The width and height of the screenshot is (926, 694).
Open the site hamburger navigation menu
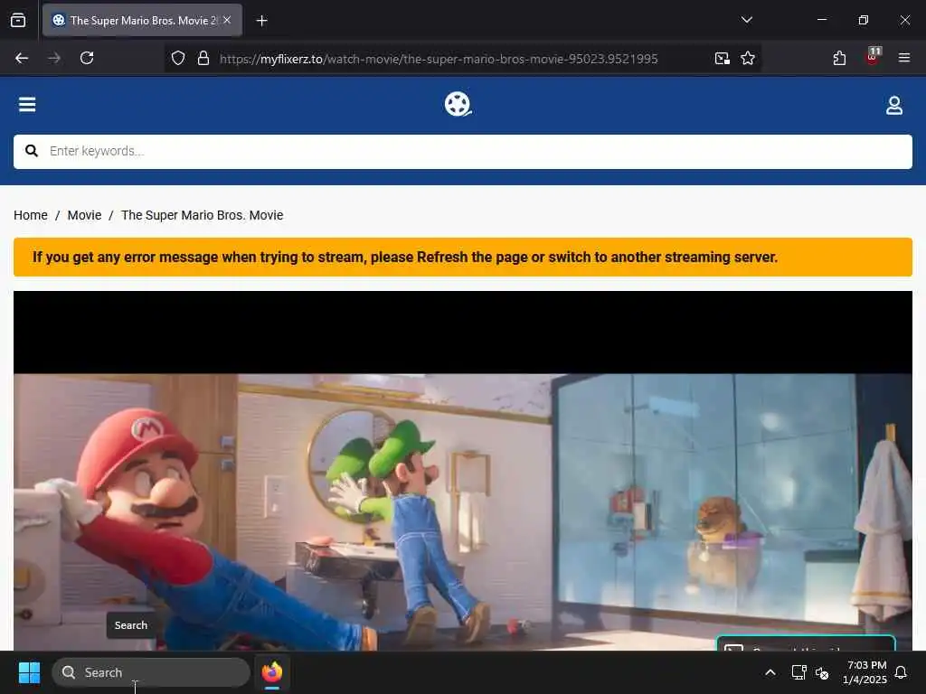27,105
